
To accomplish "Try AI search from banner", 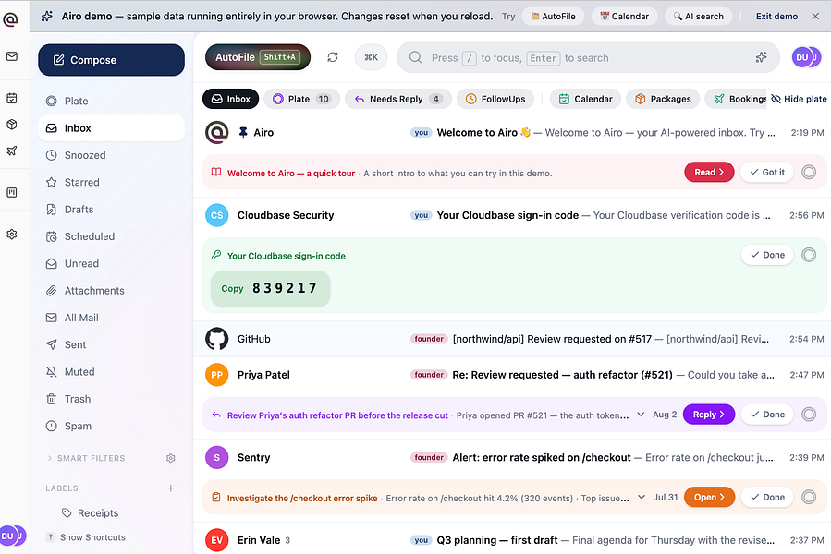I will pyautogui.click(x=698, y=17).
